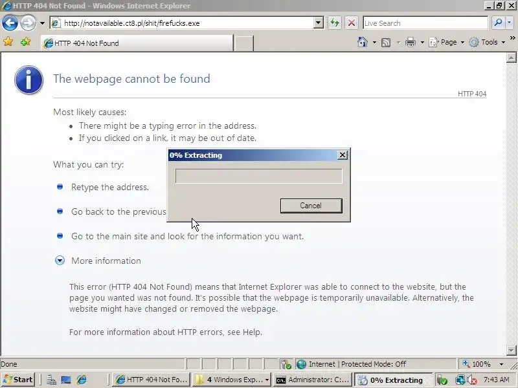
Task: Stop loading with the red X icon
Action: point(352,23)
